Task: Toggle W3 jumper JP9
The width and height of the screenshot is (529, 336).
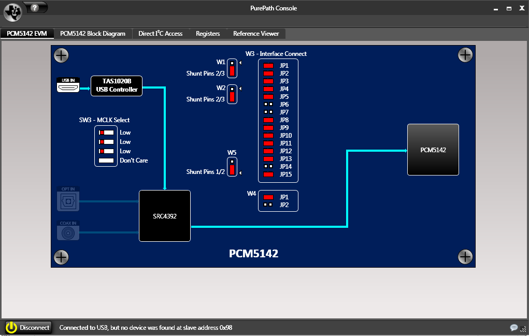Action: pos(268,128)
